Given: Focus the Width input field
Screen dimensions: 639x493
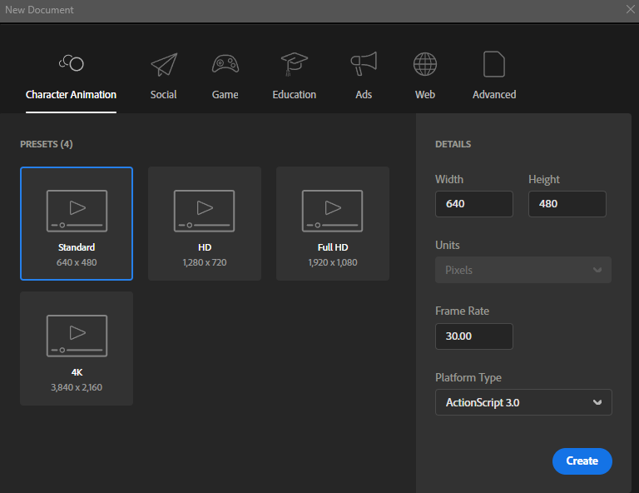Looking at the screenshot, I should [474, 204].
